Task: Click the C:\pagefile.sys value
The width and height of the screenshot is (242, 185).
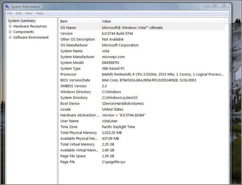Action: pyautogui.click(x=113, y=162)
